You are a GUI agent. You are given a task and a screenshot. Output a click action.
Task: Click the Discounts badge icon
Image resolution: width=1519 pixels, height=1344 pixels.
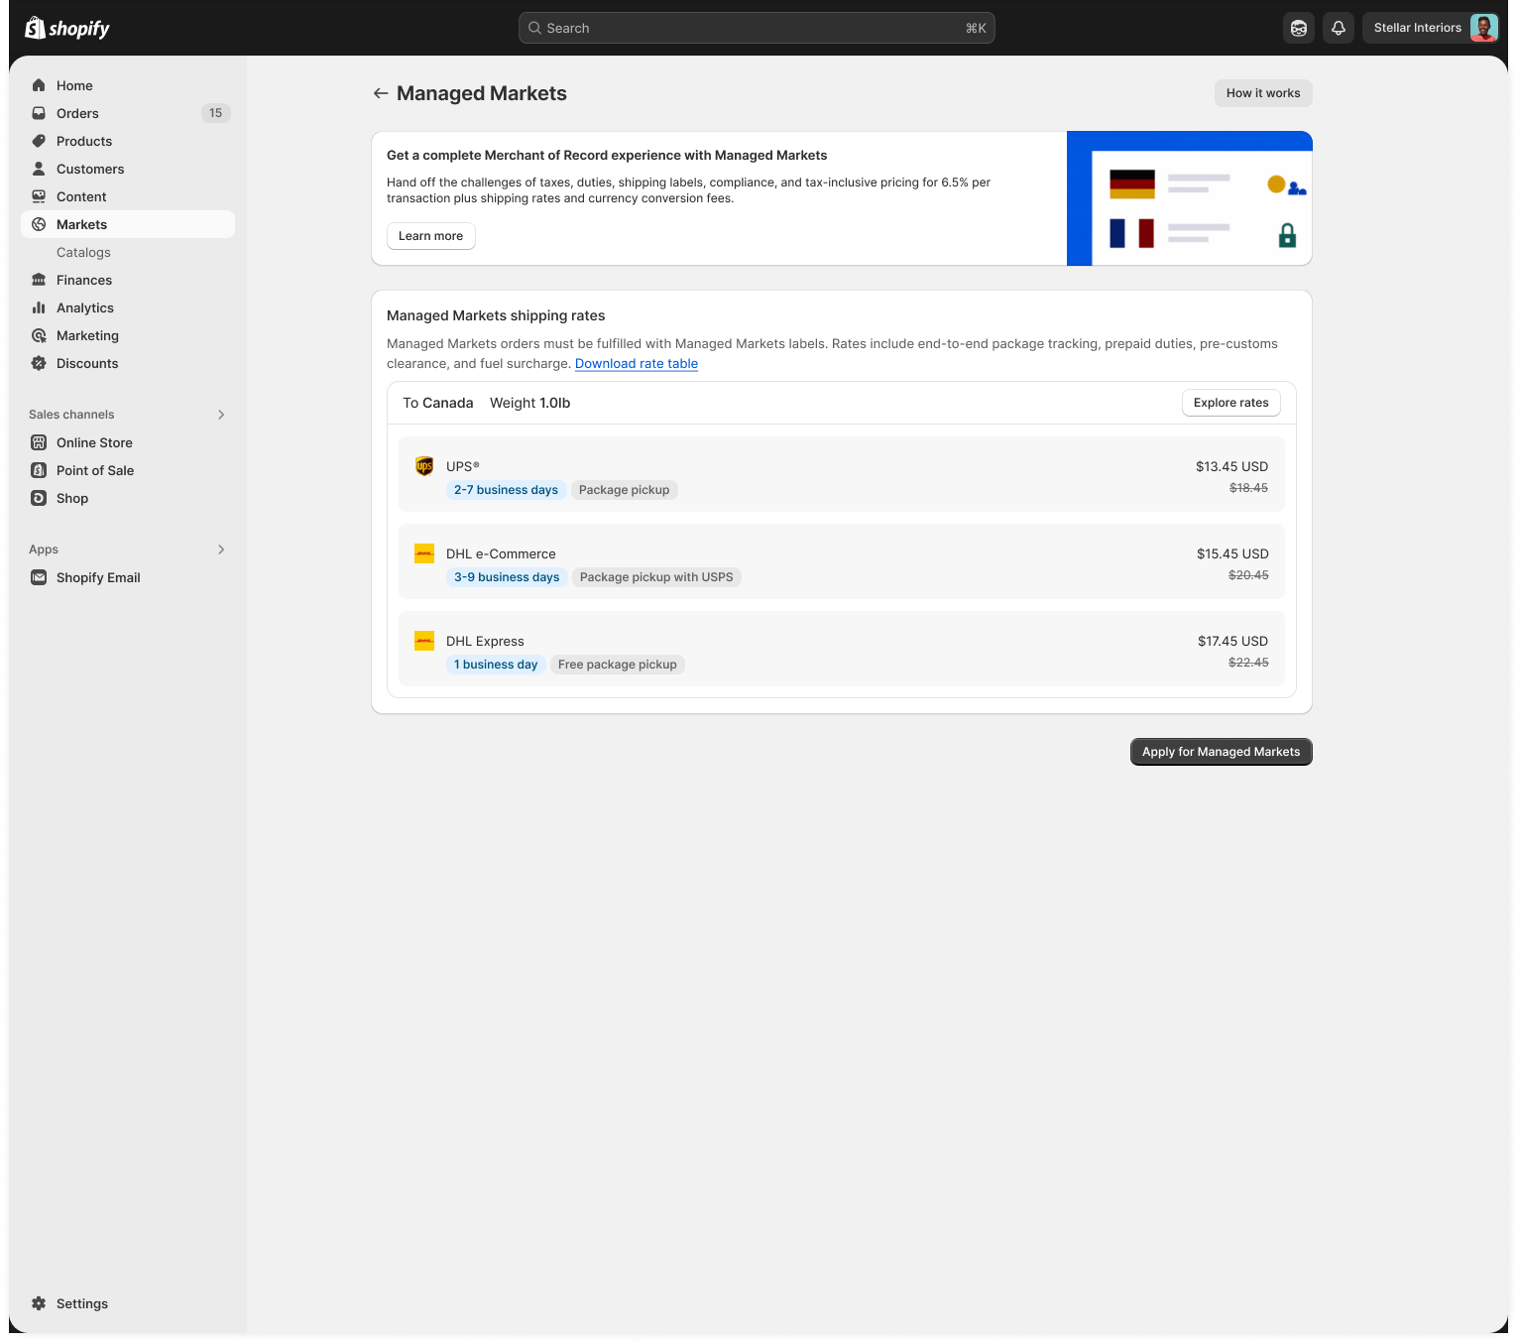(x=39, y=363)
